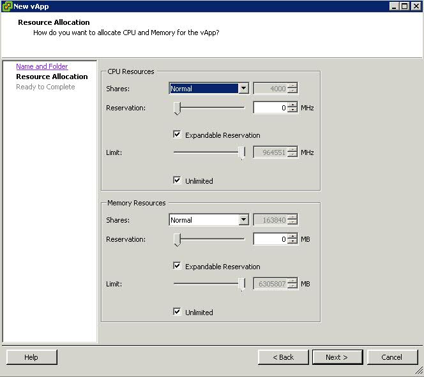Go back with the Back button
The height and width of the screenshot is (377, 424).
tap(283, 357)
